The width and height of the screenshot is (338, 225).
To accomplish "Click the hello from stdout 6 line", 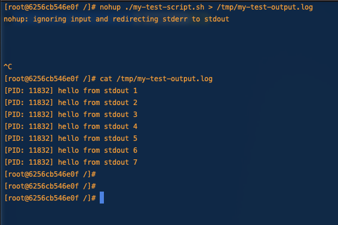I will [x=70, y=150].
